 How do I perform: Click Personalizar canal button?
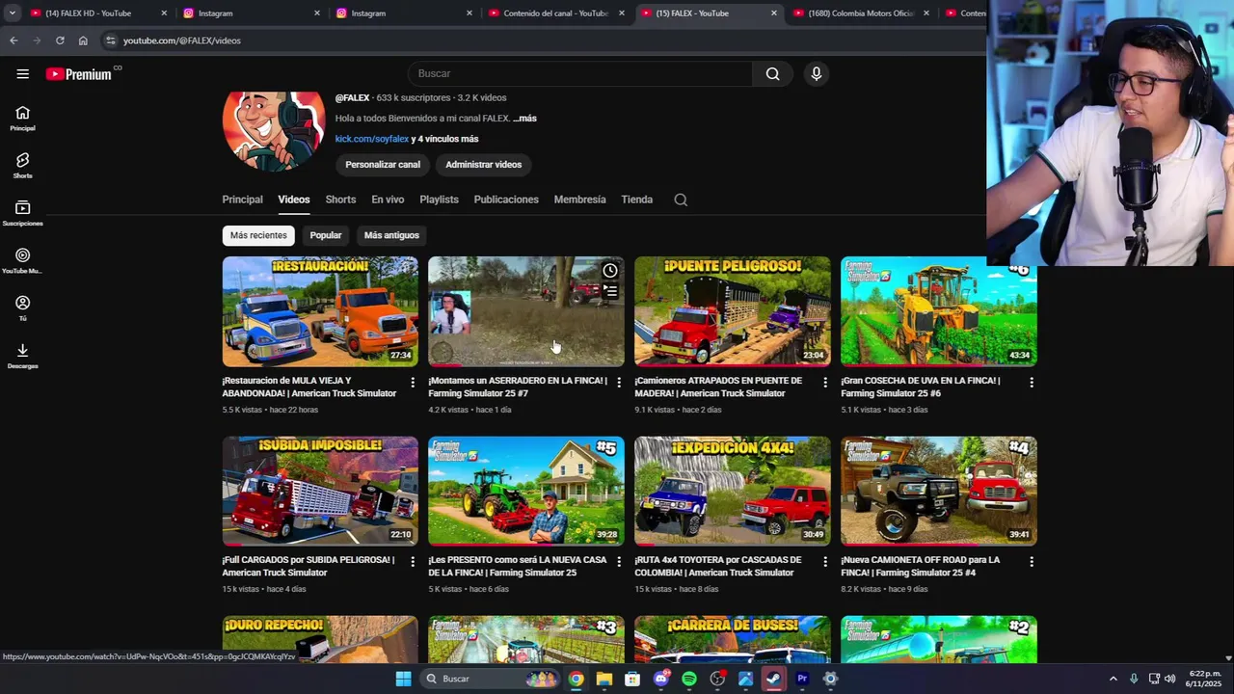click(x=383, y=165)
